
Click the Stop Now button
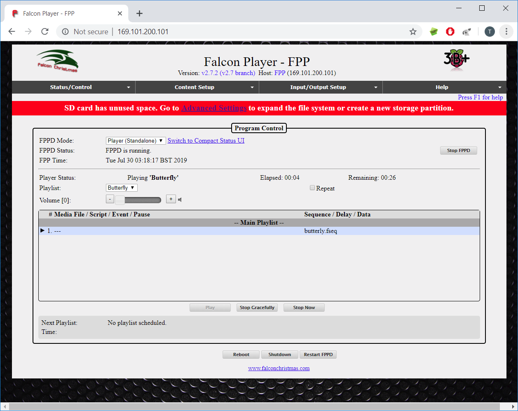tap(304, 308)
